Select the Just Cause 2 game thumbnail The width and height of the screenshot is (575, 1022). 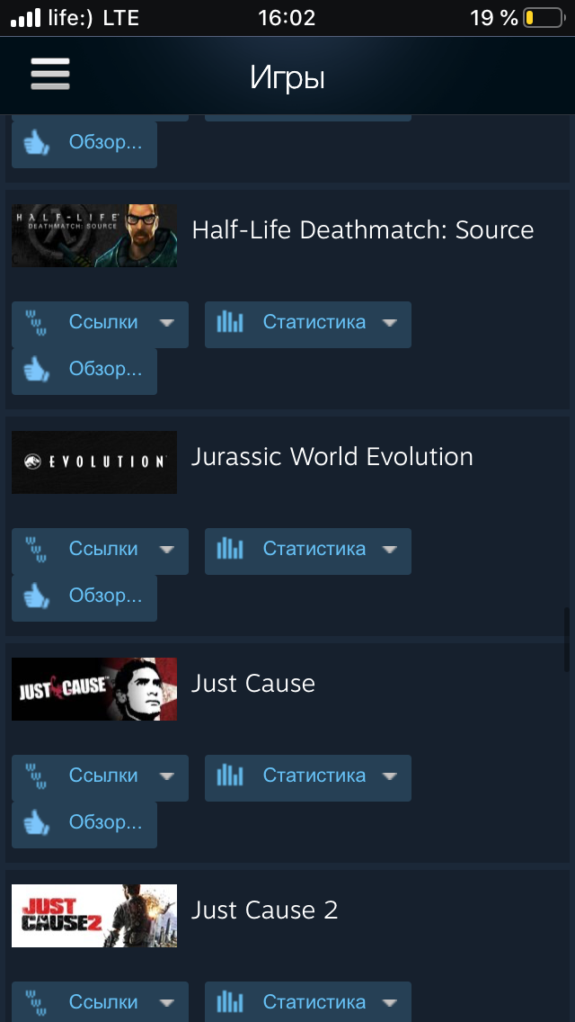[x=94, y=916]
